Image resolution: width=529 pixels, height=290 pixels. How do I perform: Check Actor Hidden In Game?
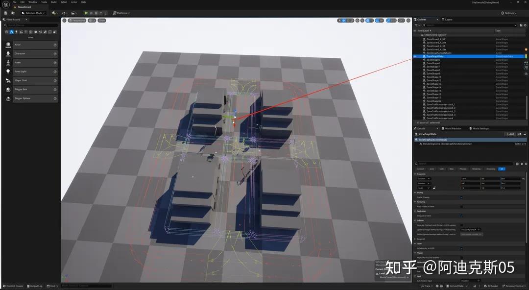pos(461,206)
